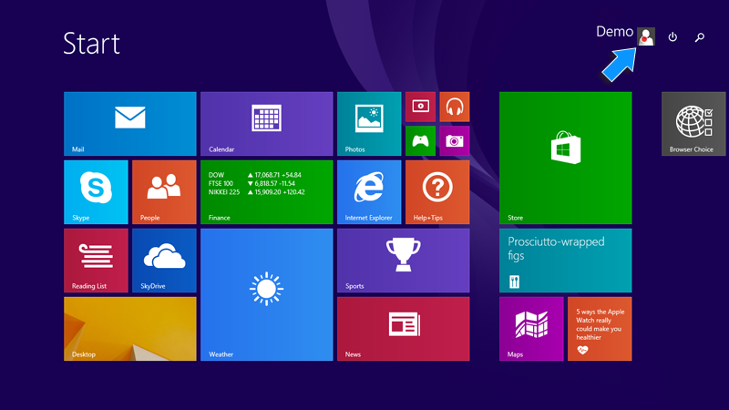Open the People tile
Screen dimensions: 729x410
tap(164, 191)
